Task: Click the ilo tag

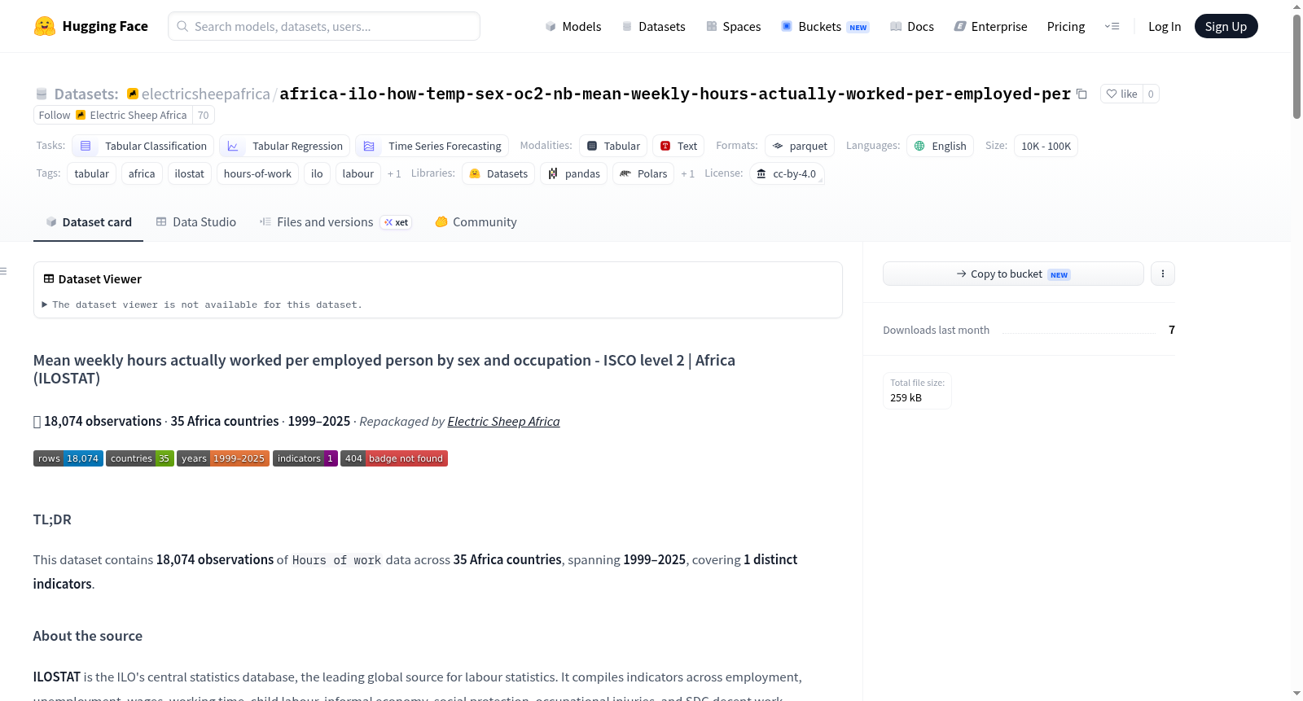Action: [317, 173]
